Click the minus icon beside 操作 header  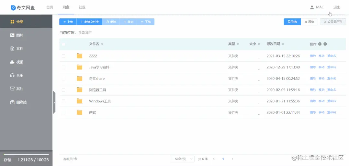pos(325,44)
